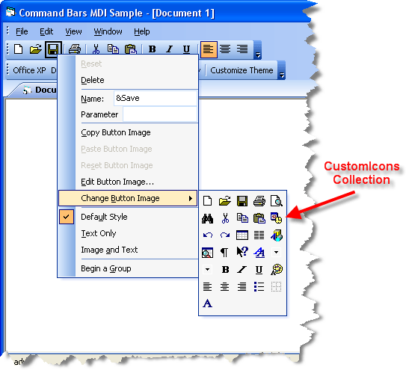This screenshot has height=370, width=406.
Task: Open the Window menu
Action: pos(108,31)
